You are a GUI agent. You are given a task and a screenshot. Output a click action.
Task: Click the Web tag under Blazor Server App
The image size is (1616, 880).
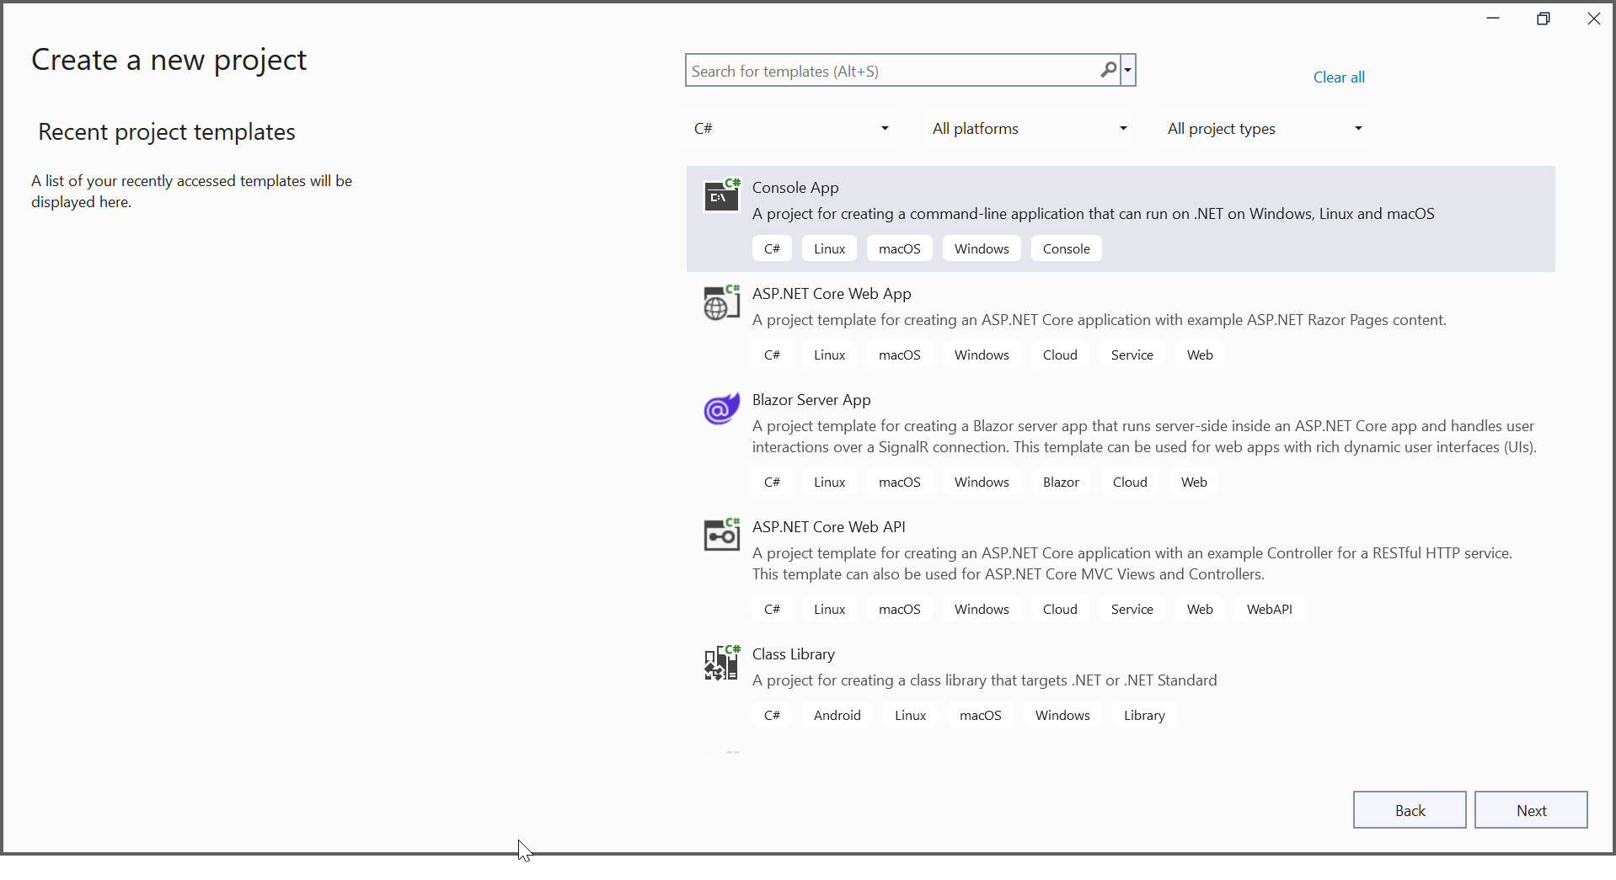pos(1194,482)
